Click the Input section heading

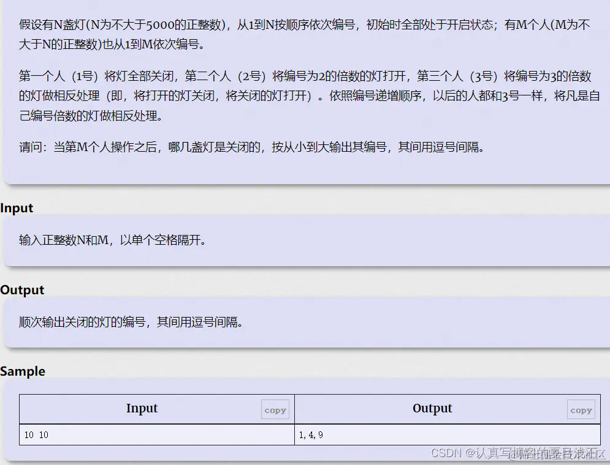coord(17,208)
